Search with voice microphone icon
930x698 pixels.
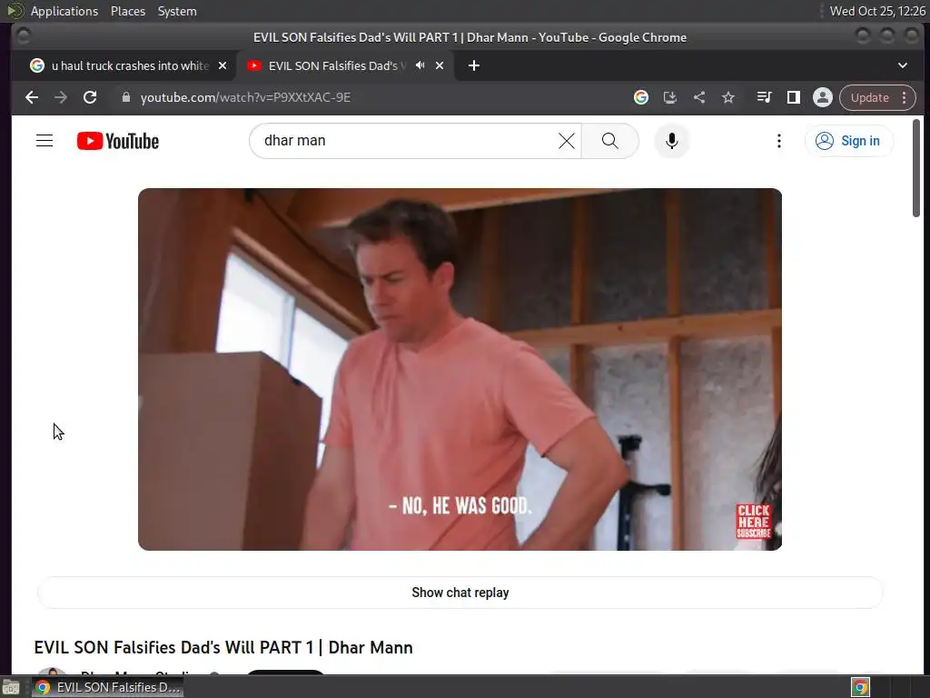pyautogui.click(x=671, y=141)
